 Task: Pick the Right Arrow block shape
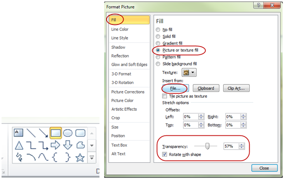(56, 145)
